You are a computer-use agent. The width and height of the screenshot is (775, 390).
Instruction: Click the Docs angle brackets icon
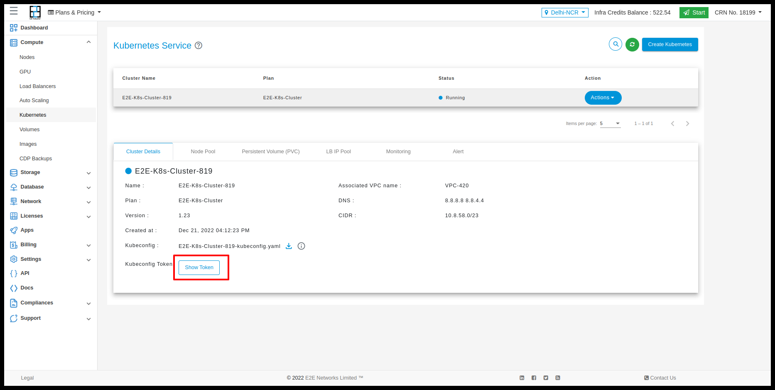point(14,288)
